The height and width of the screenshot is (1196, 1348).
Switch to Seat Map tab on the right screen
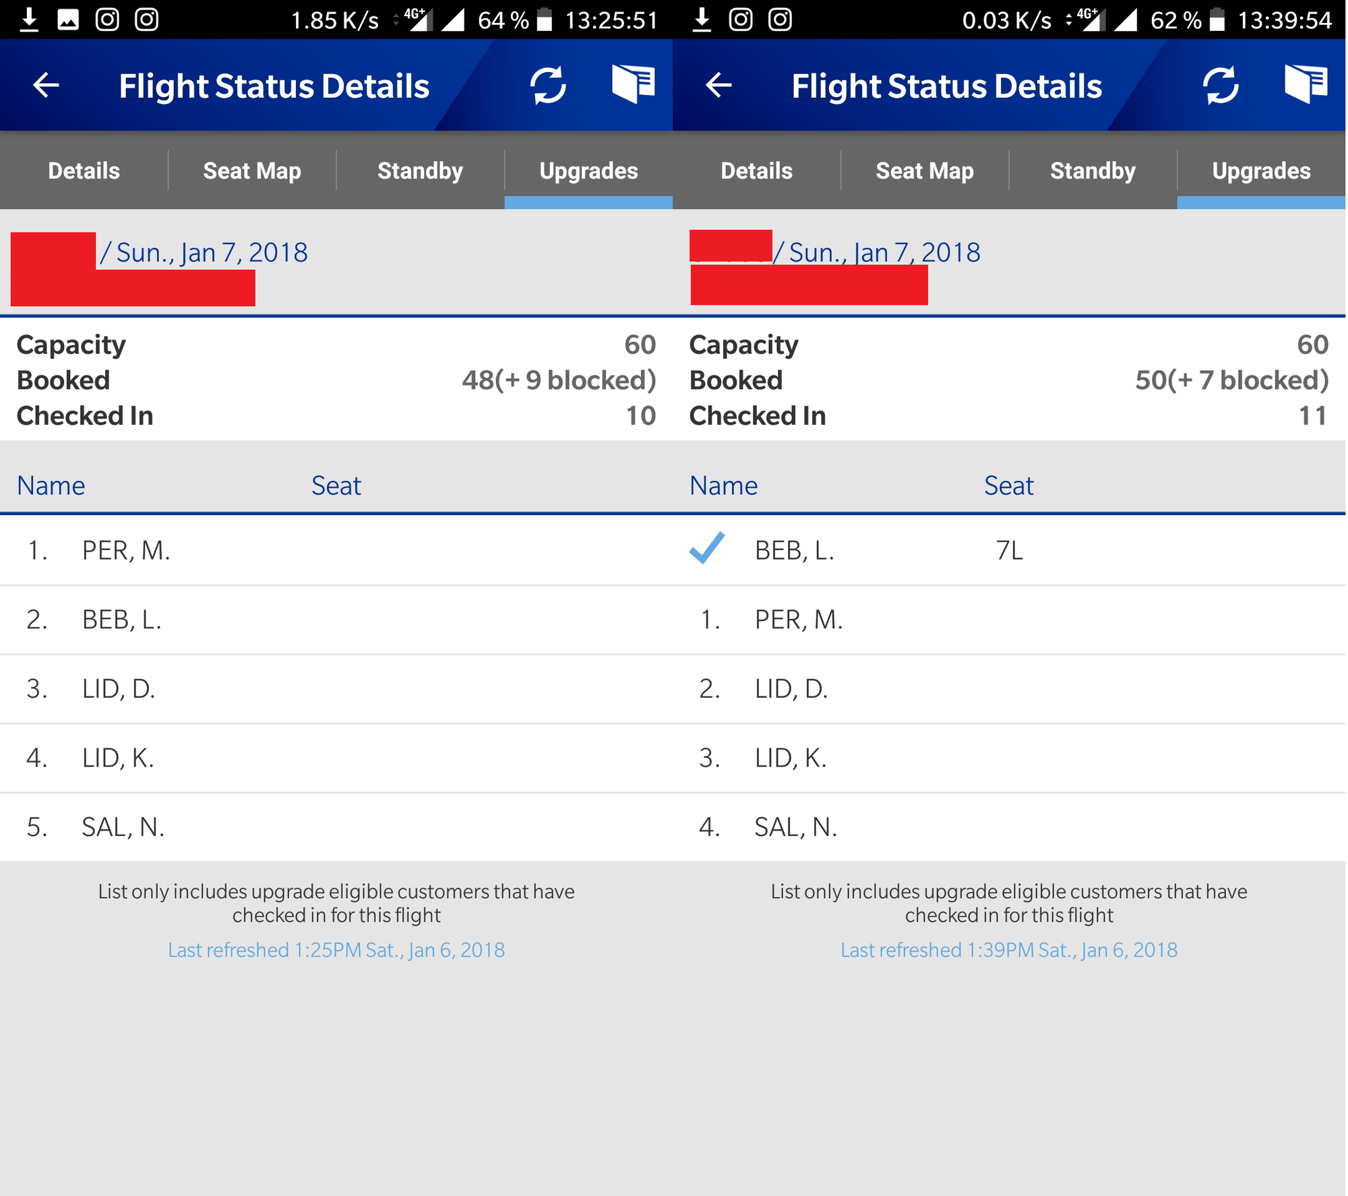(x=925, y=171)
